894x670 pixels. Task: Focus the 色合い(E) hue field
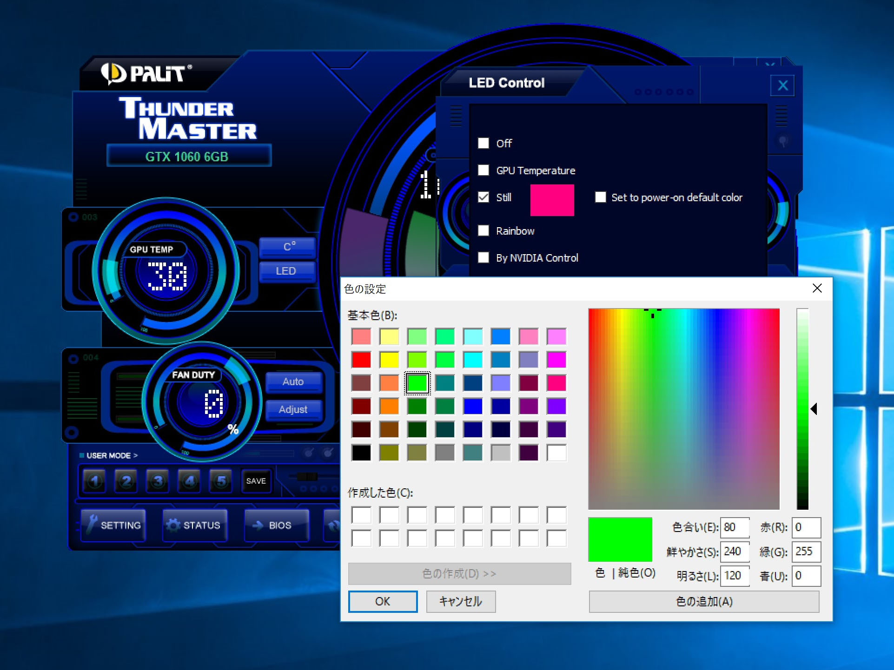[x=735, y=527]
